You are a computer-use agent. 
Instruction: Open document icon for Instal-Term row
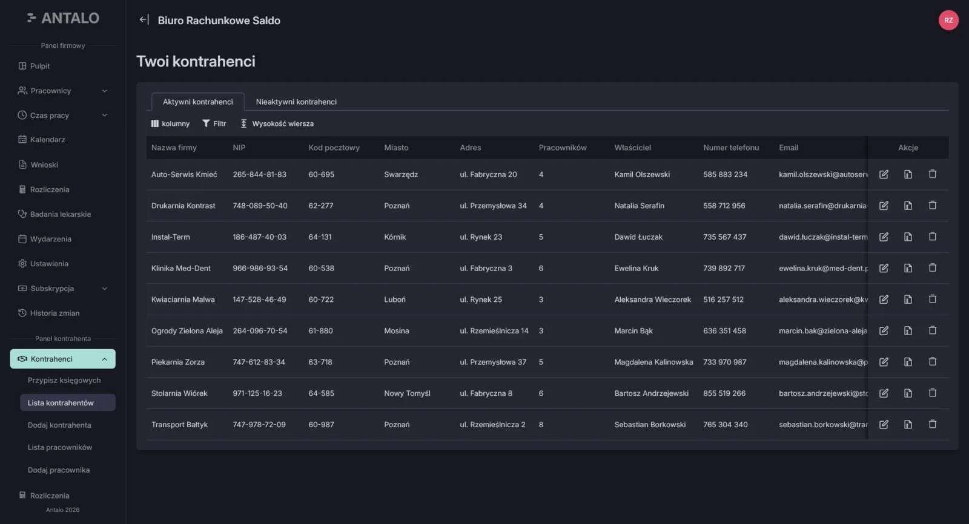[x=908, y=237]
